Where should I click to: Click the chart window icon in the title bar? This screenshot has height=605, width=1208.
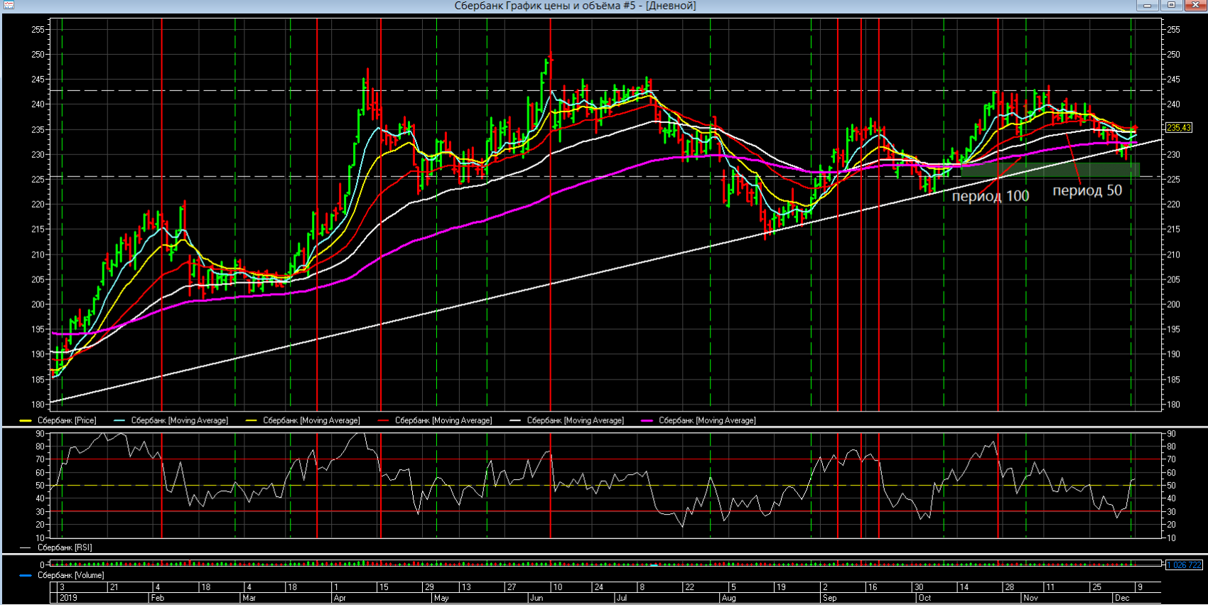(9, 5)
